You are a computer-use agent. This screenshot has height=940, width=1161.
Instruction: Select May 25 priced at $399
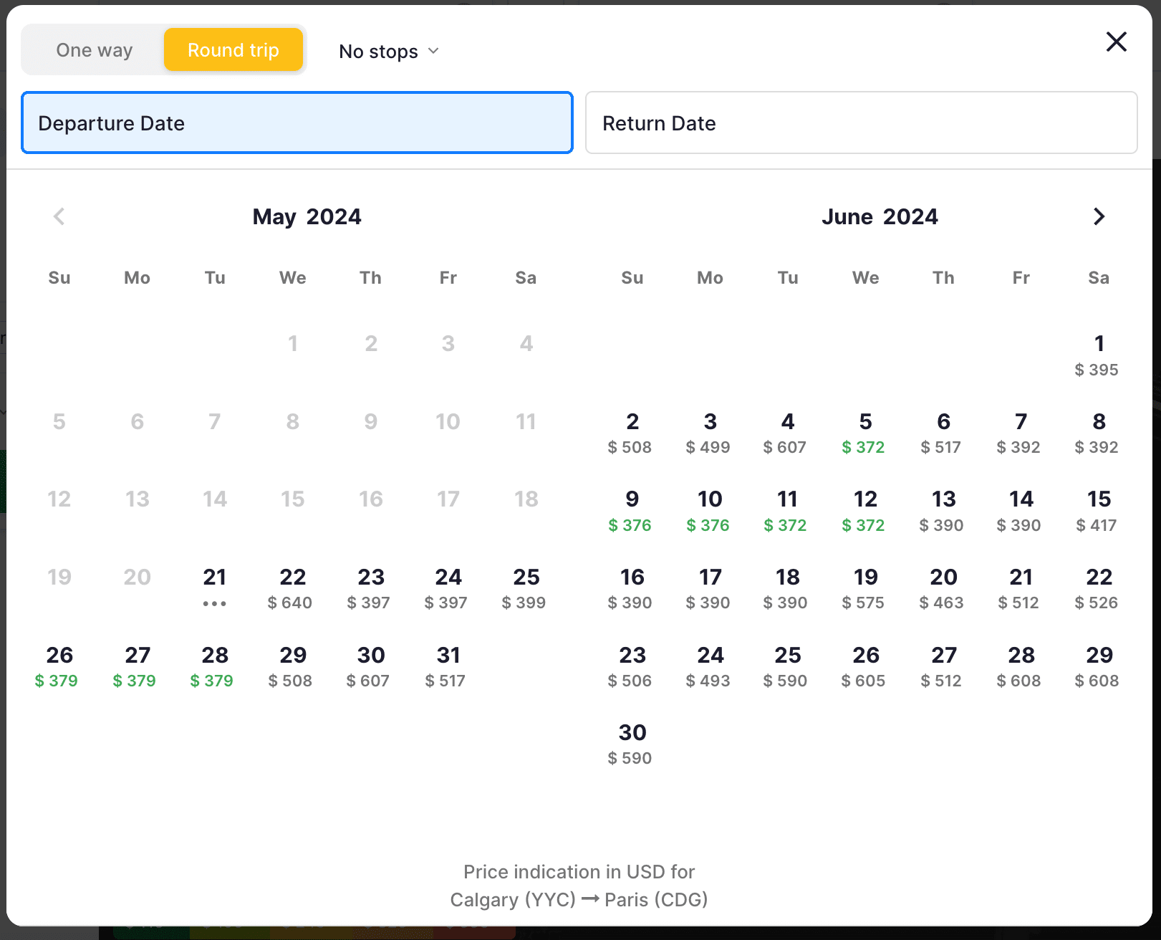(526, 587)
